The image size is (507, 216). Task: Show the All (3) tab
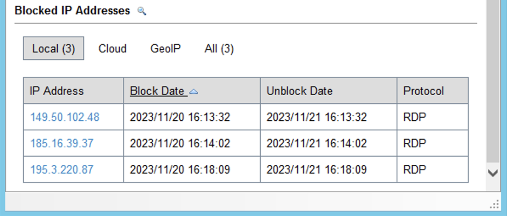[x=219, y=49]
